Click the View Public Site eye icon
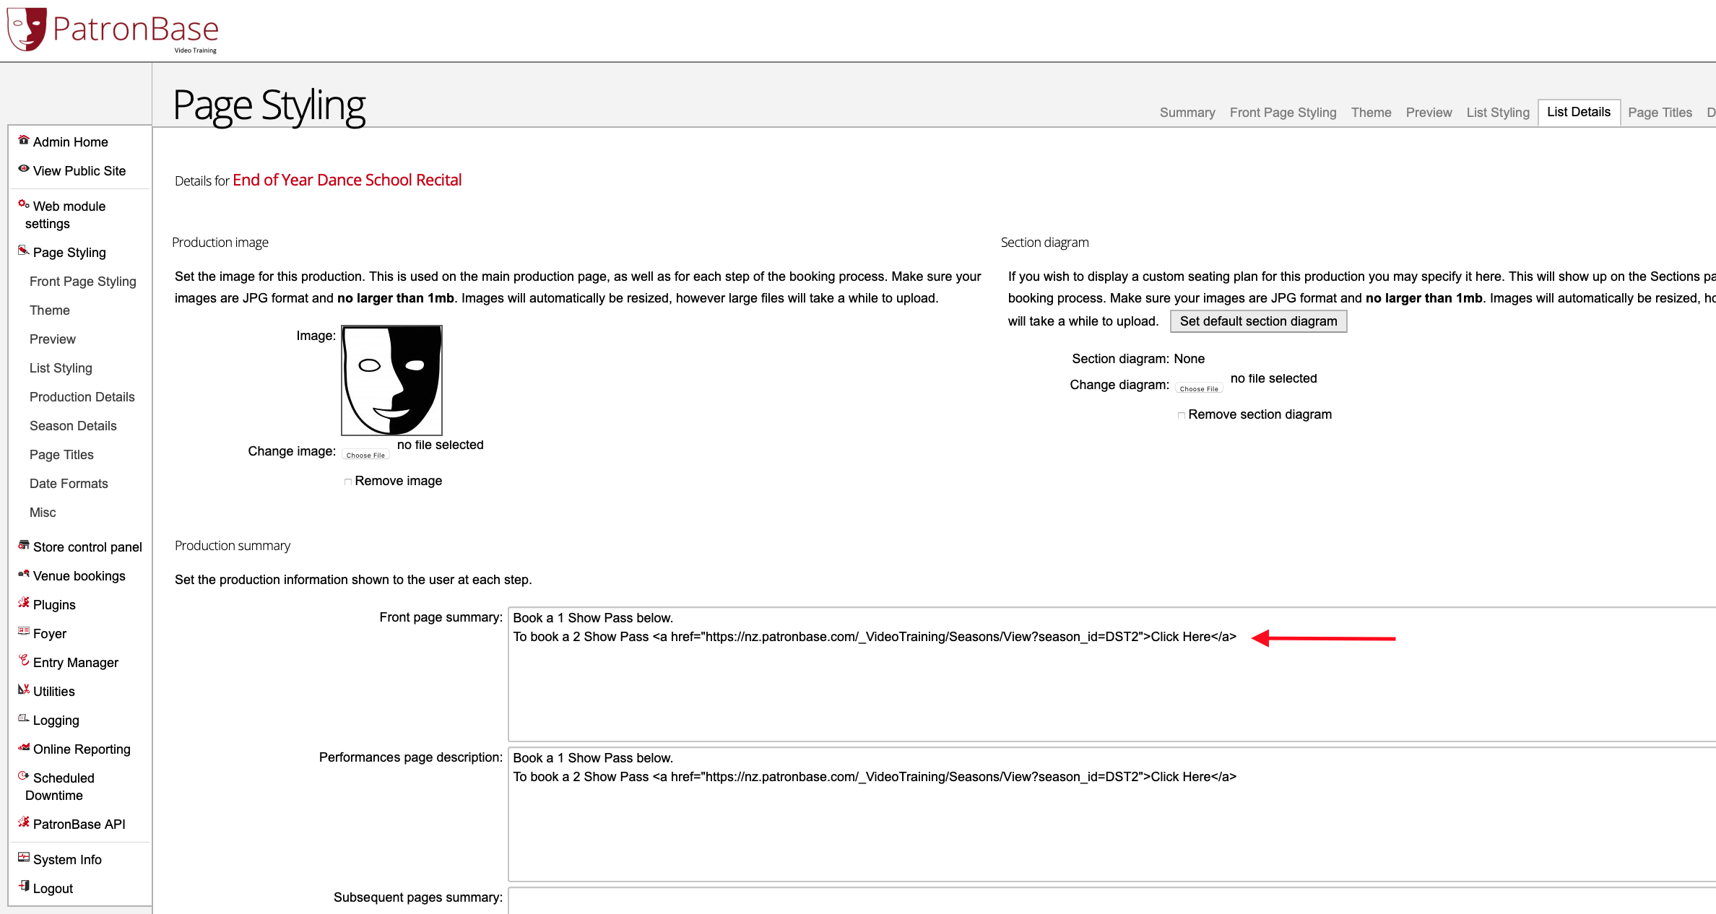Image resolution: width=1716 pixels, height=914 pixels. click(23, 169)
